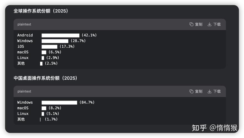
Task: Download the global OS share code block
Action: tap(214, 24)
